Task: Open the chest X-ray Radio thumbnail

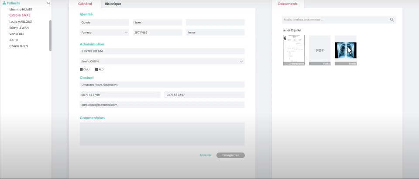Action: click(x=346, y=50)
